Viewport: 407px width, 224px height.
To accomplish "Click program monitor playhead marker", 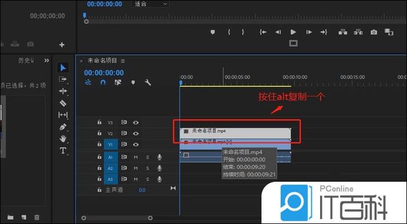I will 85,16.
